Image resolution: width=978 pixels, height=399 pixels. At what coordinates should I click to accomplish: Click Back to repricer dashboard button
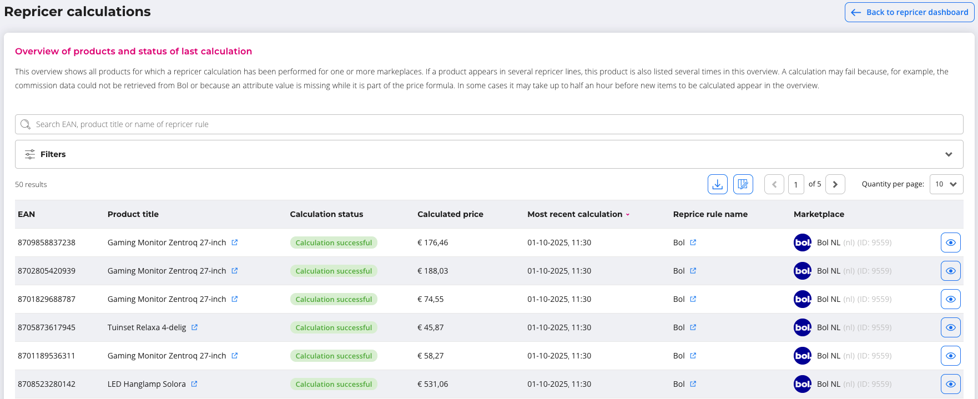click(x=909, y=12)
